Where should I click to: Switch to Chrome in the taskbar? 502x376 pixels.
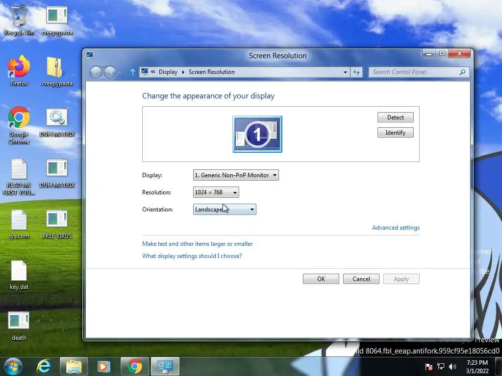(x=135, y=366)
